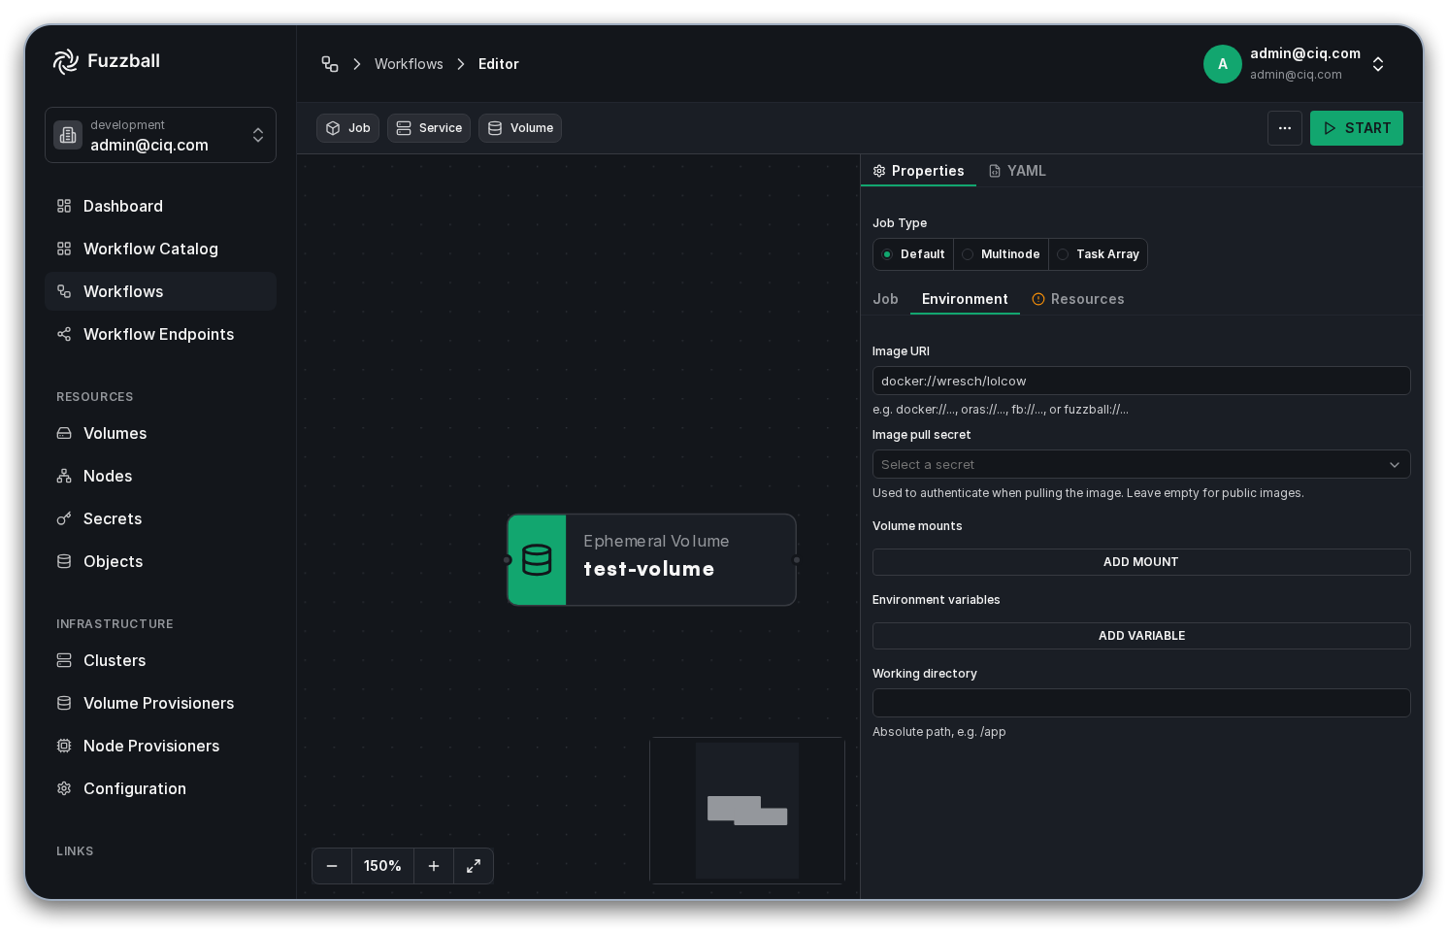Click the Fuzzball logo icon
Viewport: 1448px width, 932px height.
pos(66,61)
